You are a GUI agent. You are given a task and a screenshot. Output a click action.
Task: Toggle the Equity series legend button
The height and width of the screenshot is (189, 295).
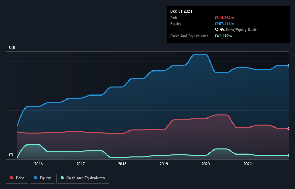[42, 178]
